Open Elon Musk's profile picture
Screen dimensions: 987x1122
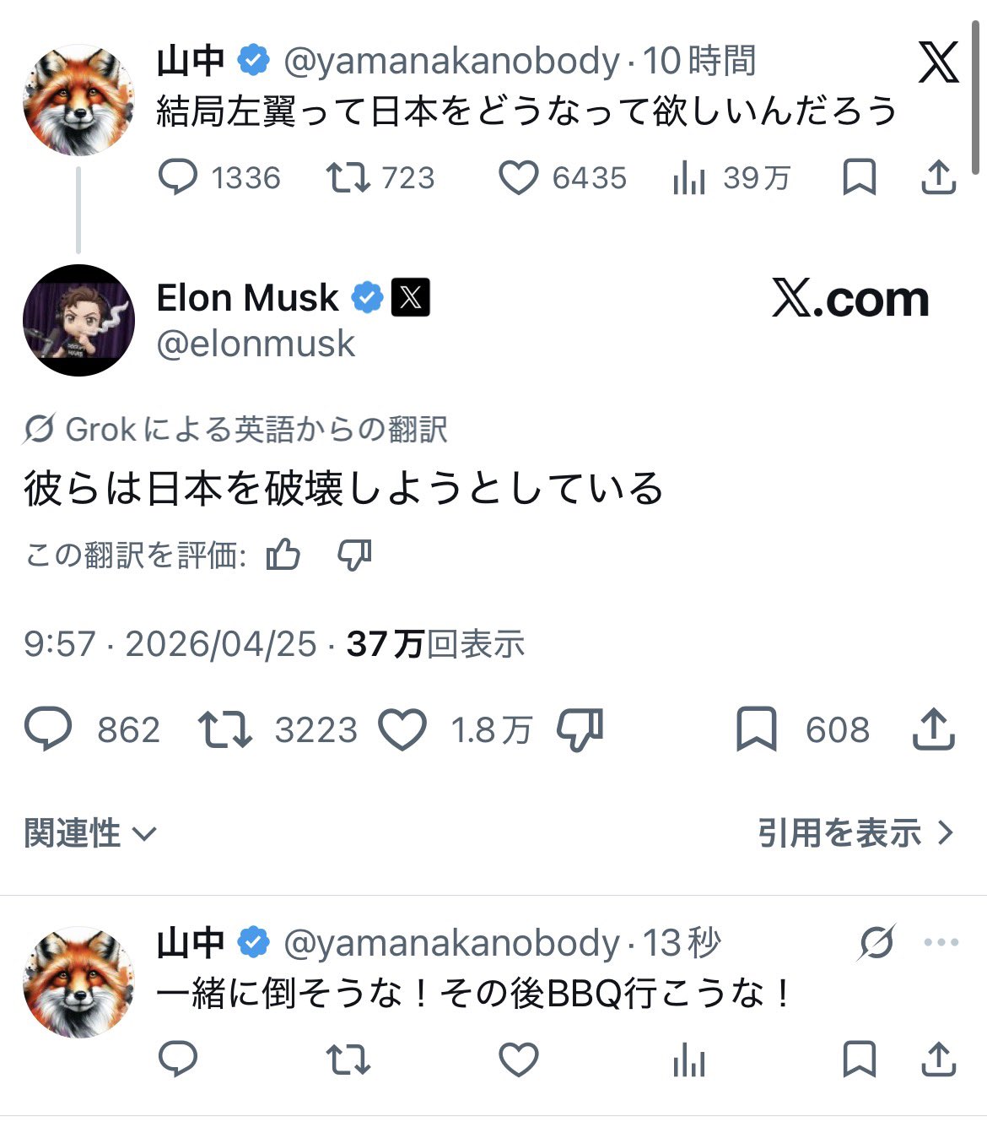[x=78, y=320]
